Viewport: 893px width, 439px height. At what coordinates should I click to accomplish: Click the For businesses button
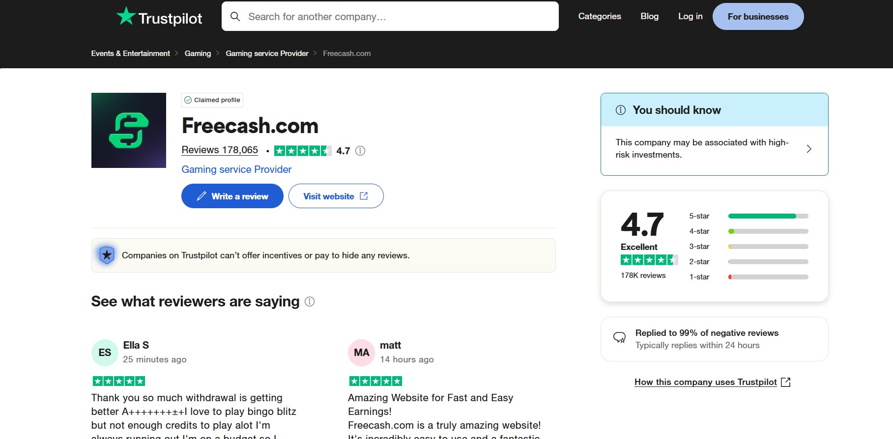(x=758, y=17)
